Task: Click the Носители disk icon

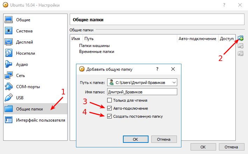Action: tap(8, 53)
